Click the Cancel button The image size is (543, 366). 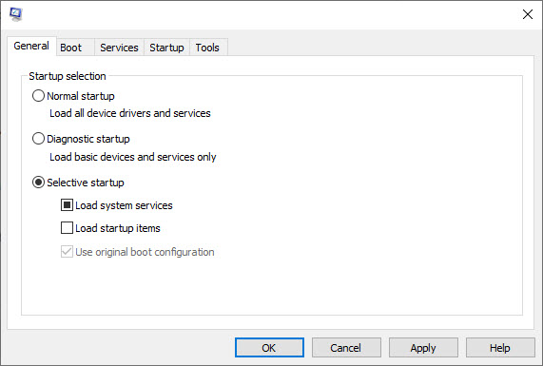click(346, 348)
